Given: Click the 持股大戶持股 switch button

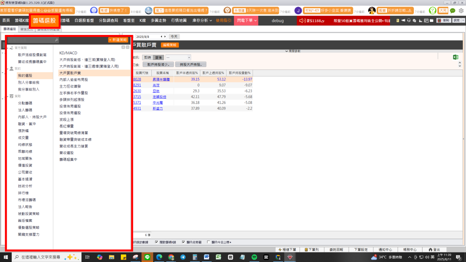Looking at the screenshot, I should click(x=191, y=64).
